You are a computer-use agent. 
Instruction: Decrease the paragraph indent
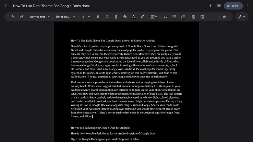pos(193,17)
